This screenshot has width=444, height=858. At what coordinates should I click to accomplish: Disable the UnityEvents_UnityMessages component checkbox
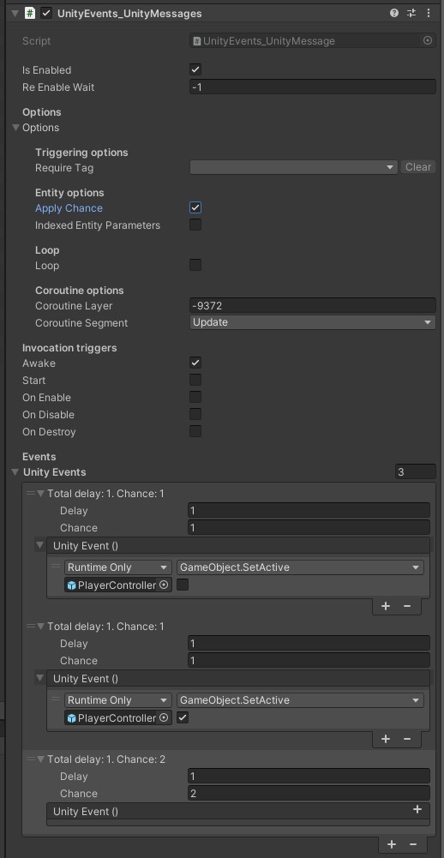click(46, 13)
